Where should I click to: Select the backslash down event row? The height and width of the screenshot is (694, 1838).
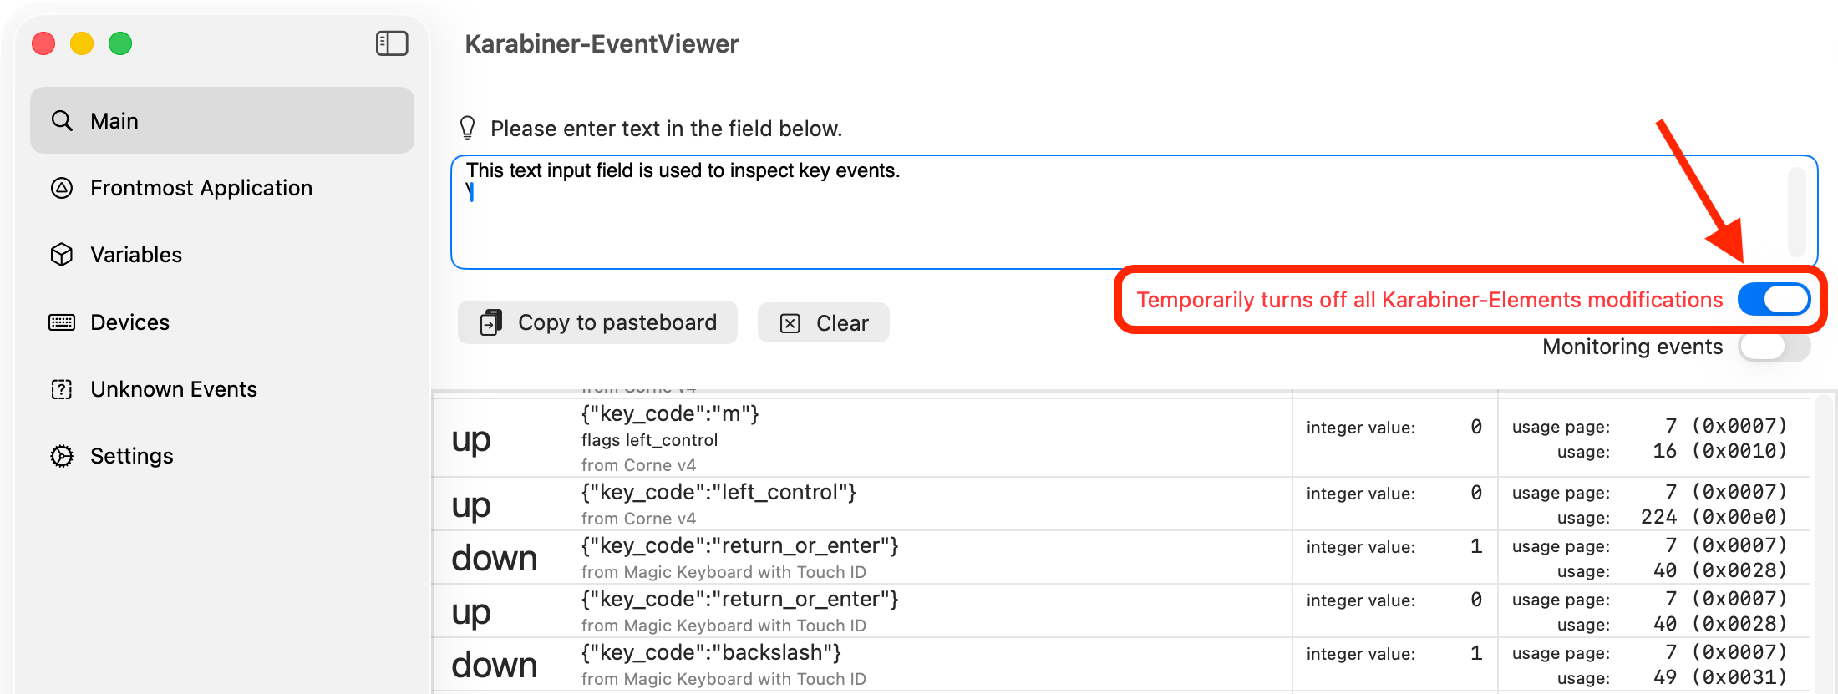1120,665
